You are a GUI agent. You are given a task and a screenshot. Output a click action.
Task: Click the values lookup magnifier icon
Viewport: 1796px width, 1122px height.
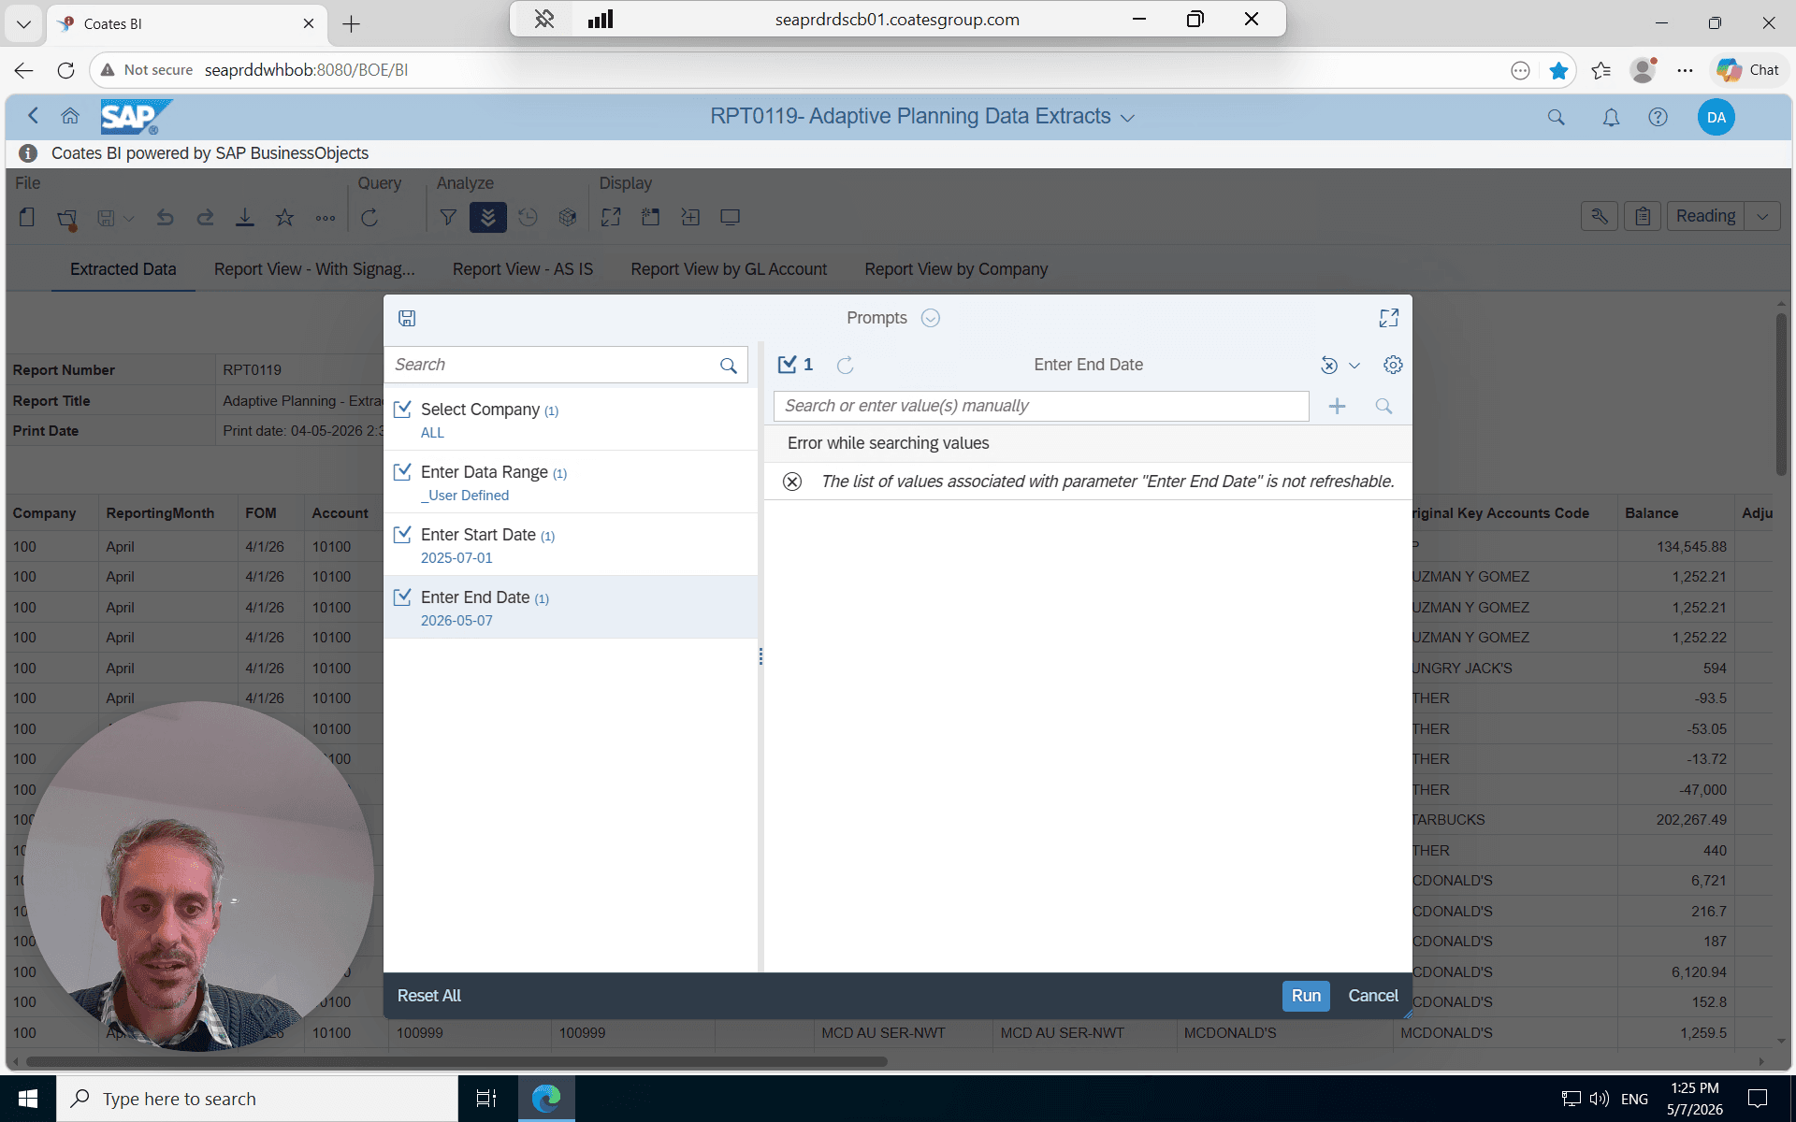pos(1383,406)
